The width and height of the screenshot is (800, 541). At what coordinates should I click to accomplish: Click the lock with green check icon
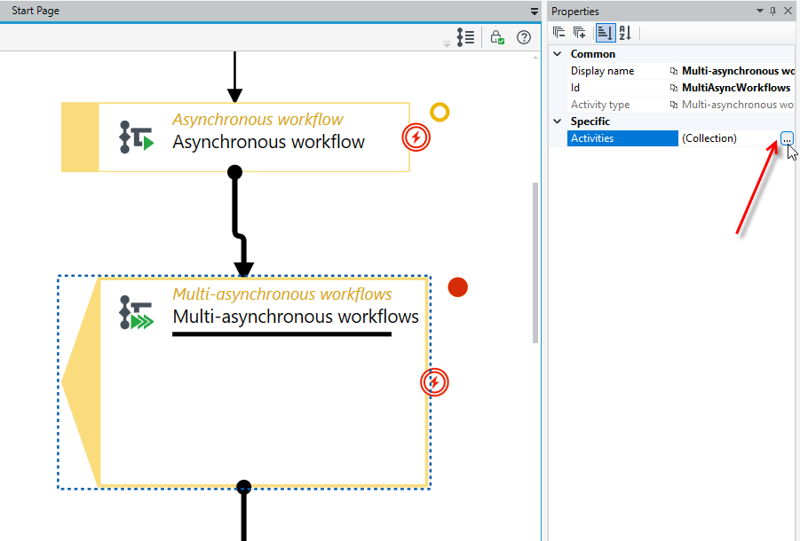[497, 37]
